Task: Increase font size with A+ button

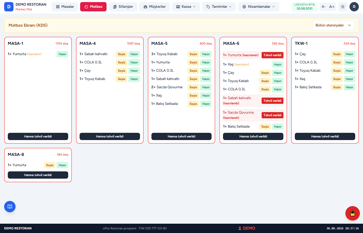Action: pyautogui.click(x=332, y=7)
